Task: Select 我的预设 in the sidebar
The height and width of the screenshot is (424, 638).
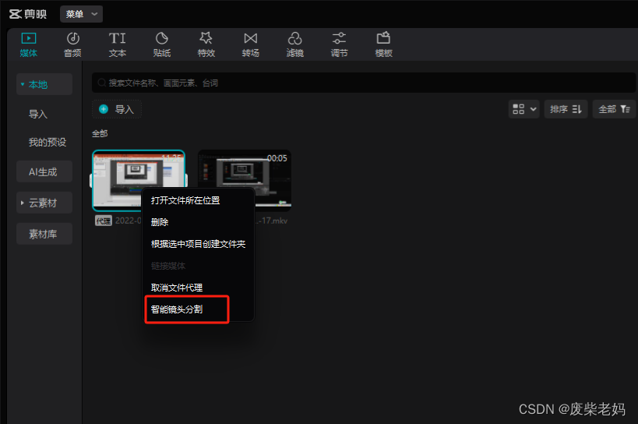Action: pos(48,142)
